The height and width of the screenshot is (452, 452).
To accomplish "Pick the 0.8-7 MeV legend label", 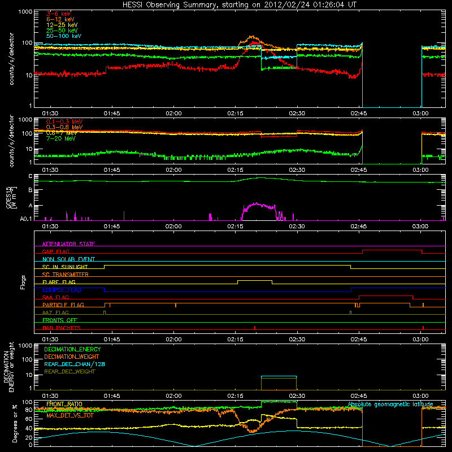I will 62,133.
